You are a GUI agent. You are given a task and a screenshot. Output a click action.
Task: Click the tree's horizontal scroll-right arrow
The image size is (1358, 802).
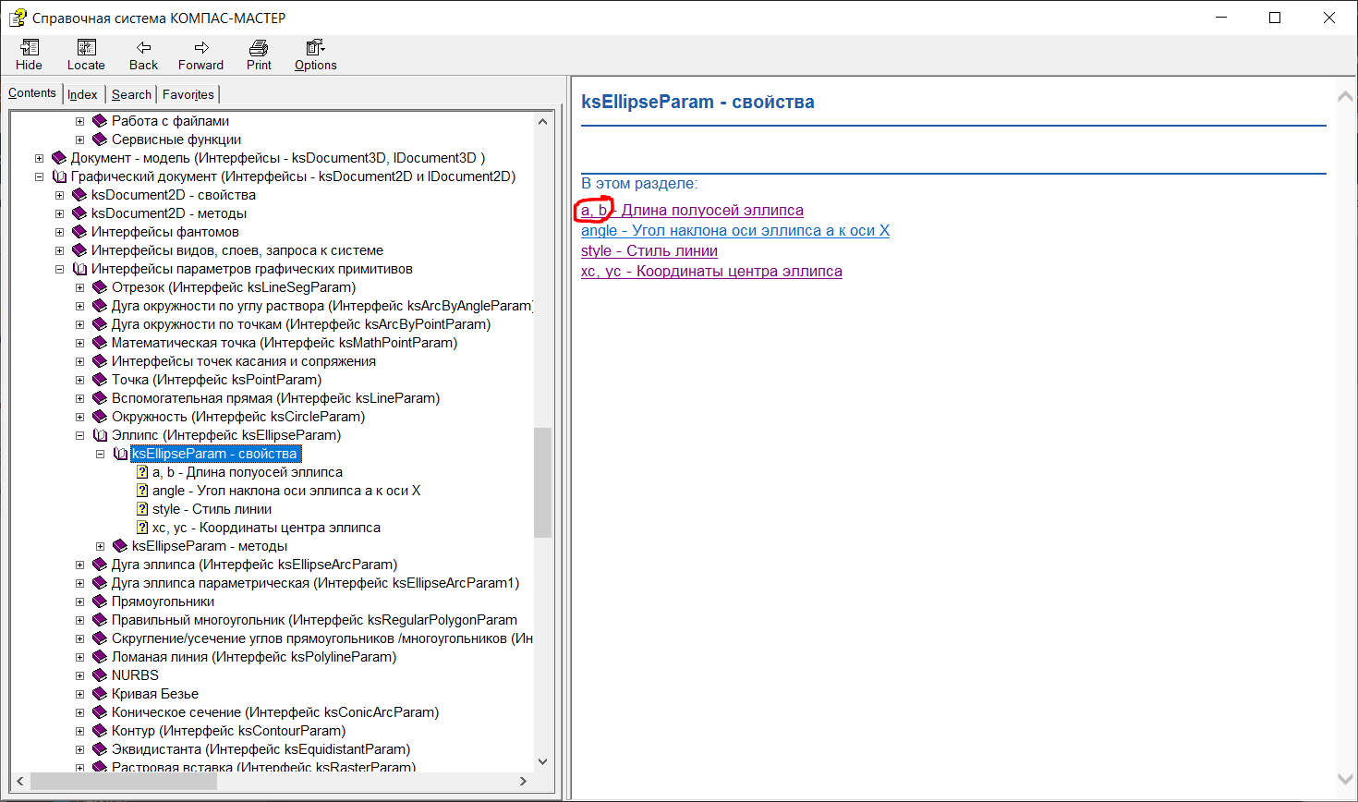pos(523,781)
